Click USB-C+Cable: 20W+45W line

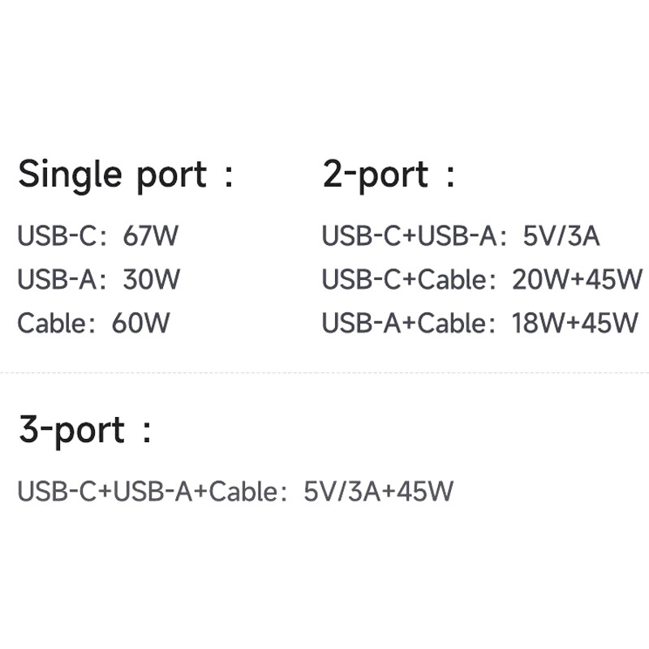482,279
